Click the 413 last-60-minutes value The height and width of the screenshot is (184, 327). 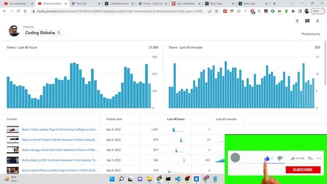(207, 160)
